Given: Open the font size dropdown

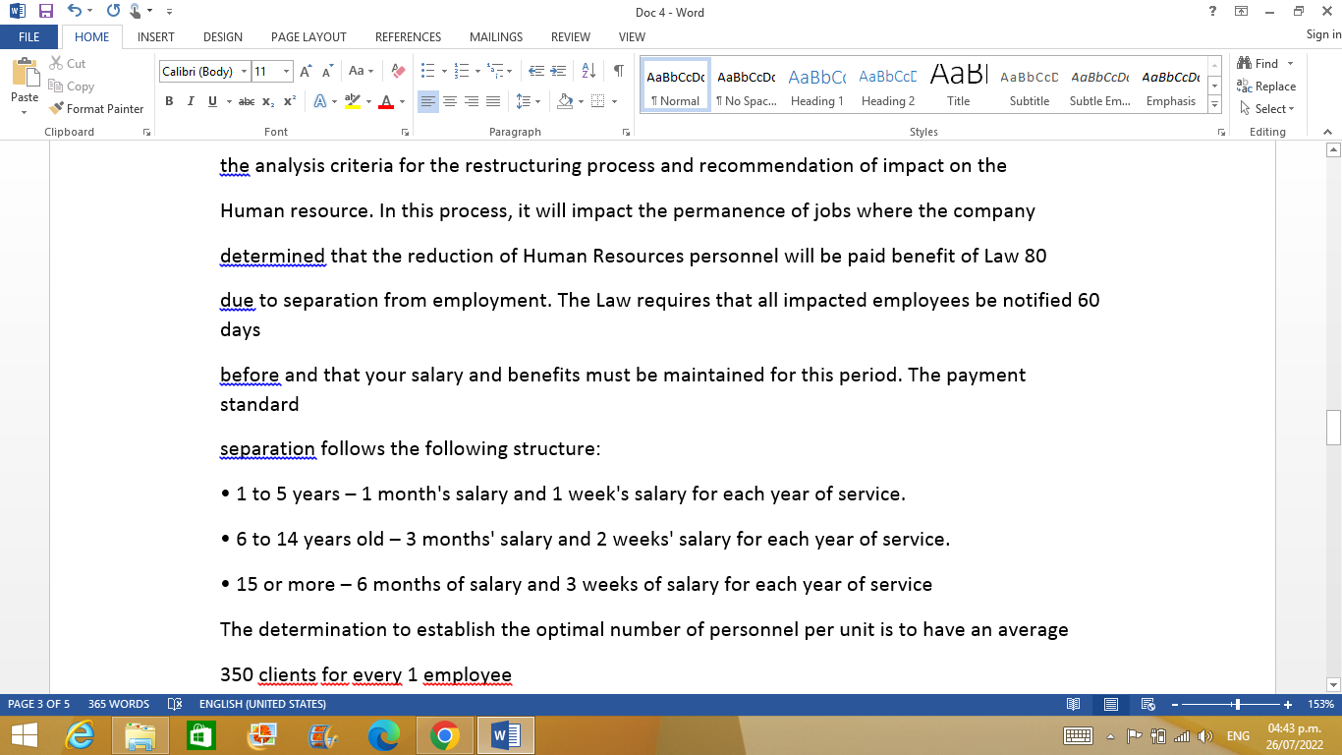Looking at the screenshot, I should (x=287, y=71).
